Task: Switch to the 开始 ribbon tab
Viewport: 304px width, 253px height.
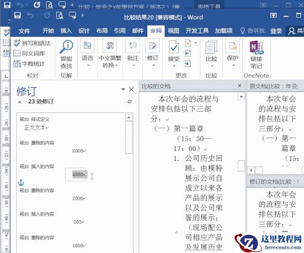Action: click(48, 30)
